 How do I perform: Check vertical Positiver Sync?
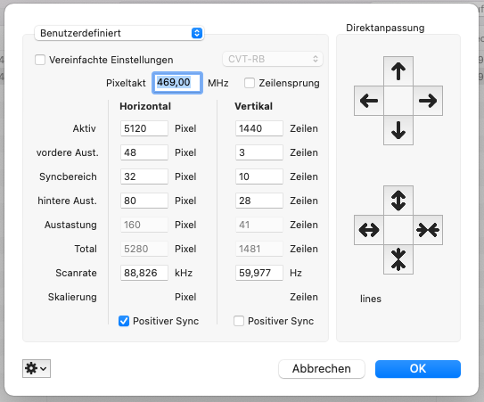[239, 321]
